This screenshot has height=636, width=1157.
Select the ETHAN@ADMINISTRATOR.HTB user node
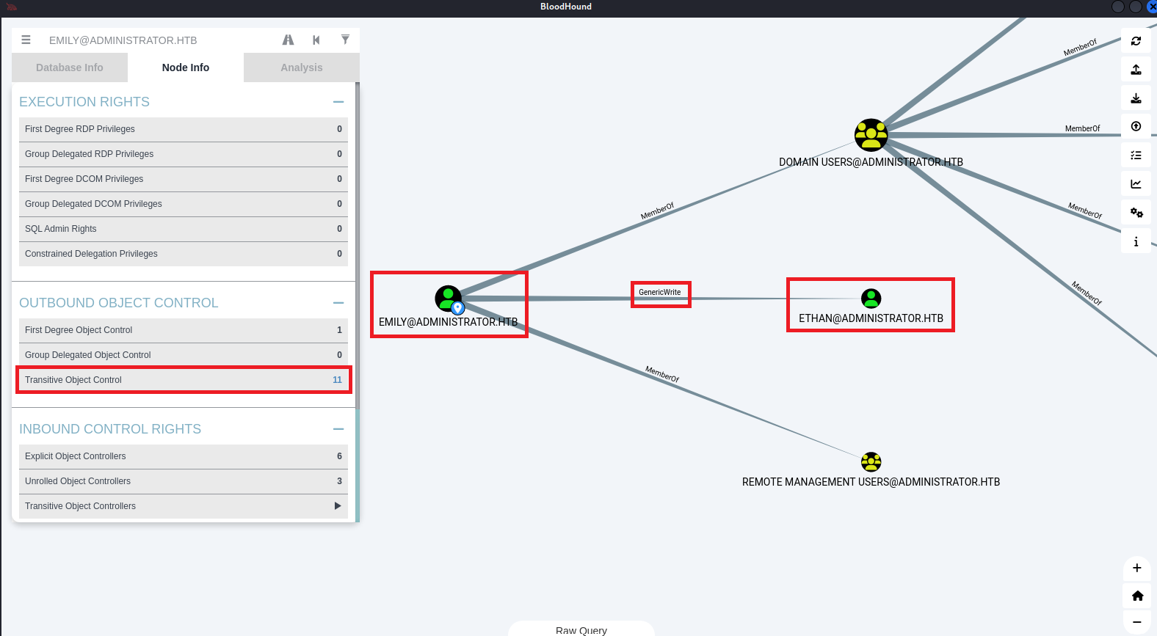[x=871, y=299]
